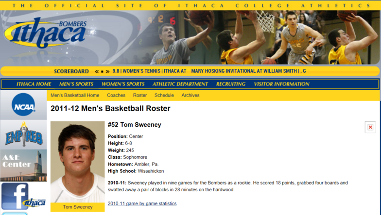Open the A&E Center sidebar image
The width and height of the screenshot is (381, 215).
(x=23, y=165)
